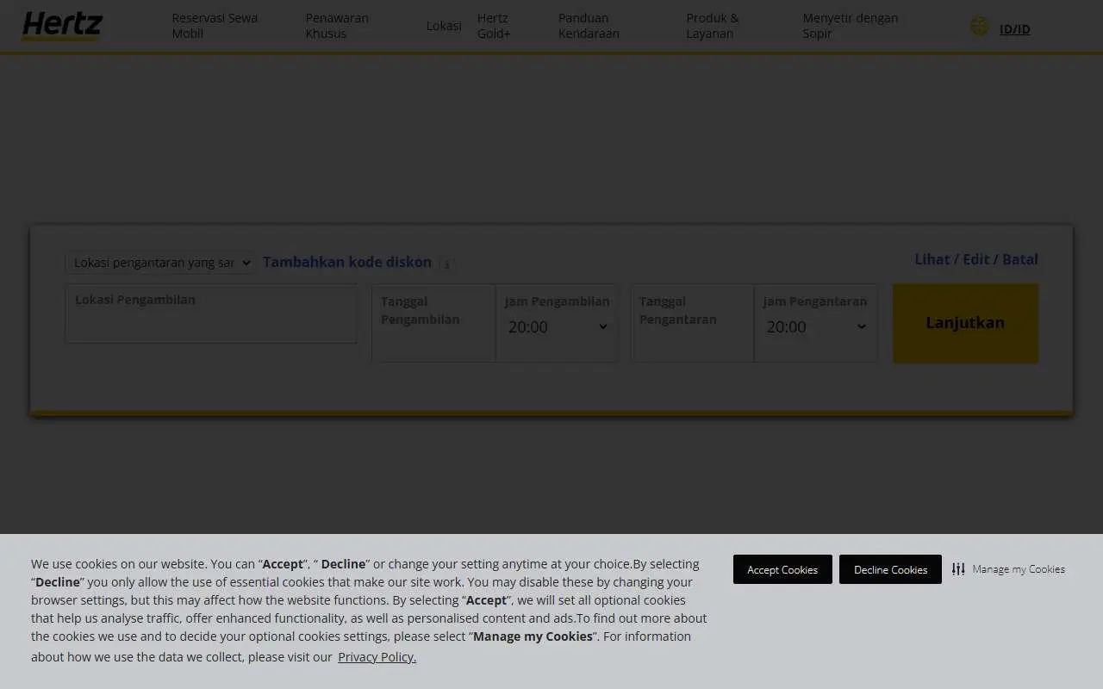Click the discount code info icon
This screenshot has height=689, width=1103.
(x=446, y=264)
